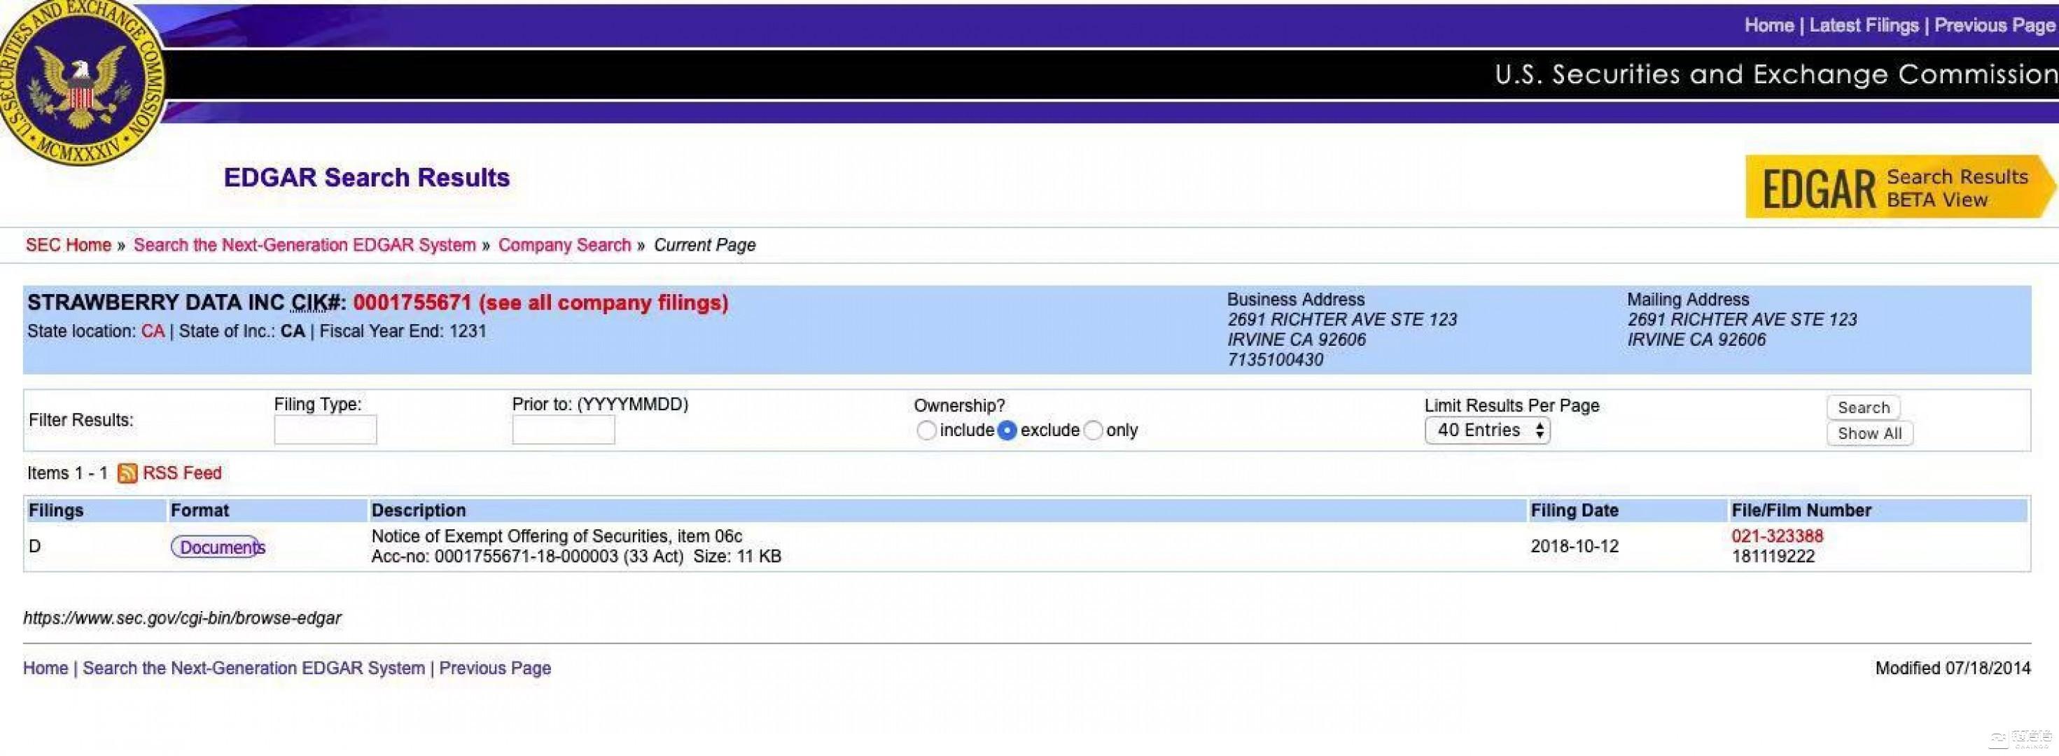This screenshot has height=756, width=2059.
Task: Click the footer Home link
Action: 46,668
